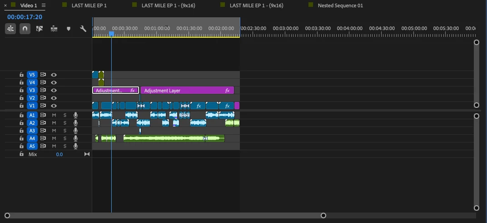Click the playhead timecode 00:00:17:20
Screen dimensions: 487x223
tap(25, 17)
